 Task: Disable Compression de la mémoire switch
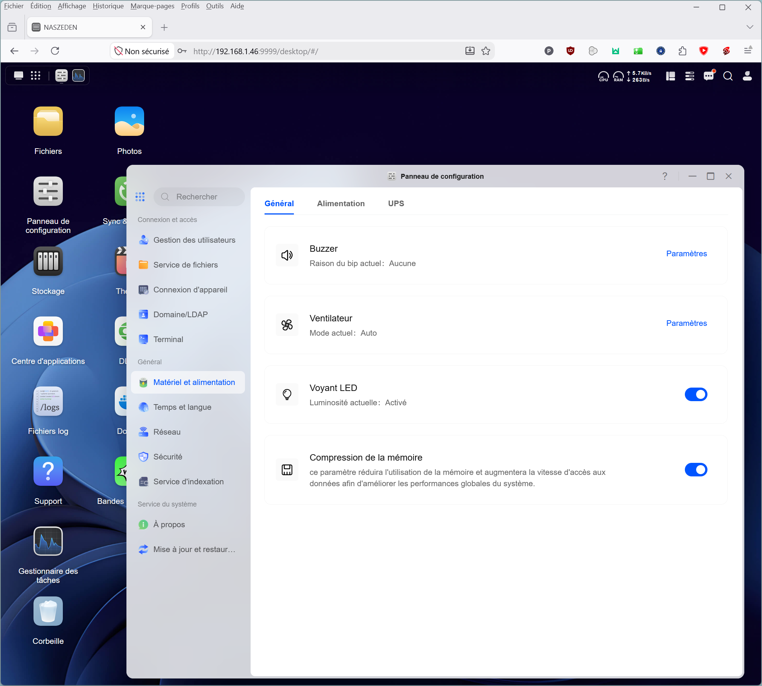[696, 470]
